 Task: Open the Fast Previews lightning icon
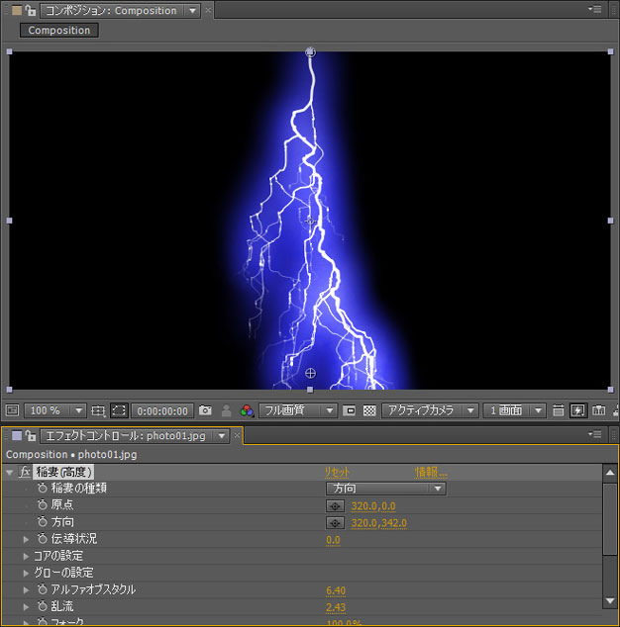tap(578, 410)
